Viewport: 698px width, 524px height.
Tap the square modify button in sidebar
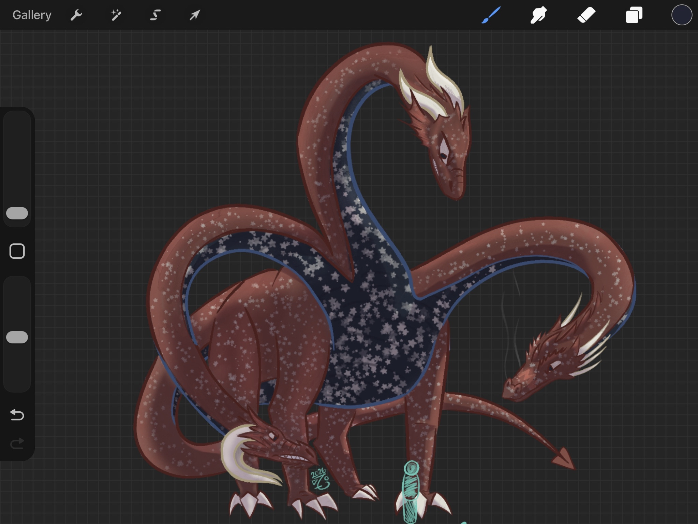pos(17,251)
